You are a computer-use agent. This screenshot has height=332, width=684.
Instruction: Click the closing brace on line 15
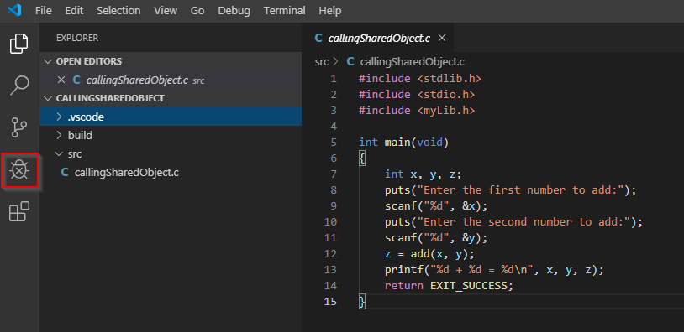[x=361, y=302]
